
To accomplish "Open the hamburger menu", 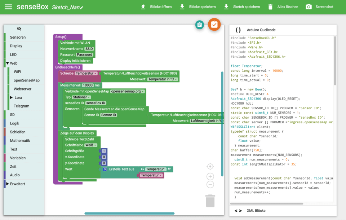I will (x=8, y=7).
